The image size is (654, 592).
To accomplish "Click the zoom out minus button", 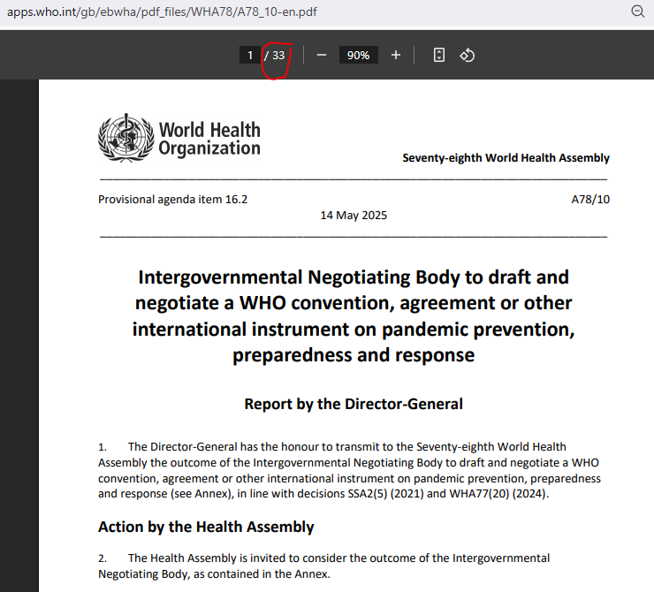I will (321, 55).
